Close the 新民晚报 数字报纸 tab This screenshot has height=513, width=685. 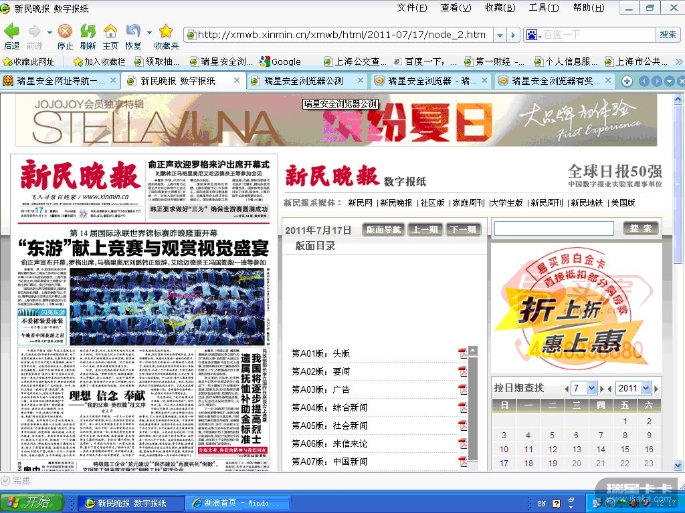[236, 80]
